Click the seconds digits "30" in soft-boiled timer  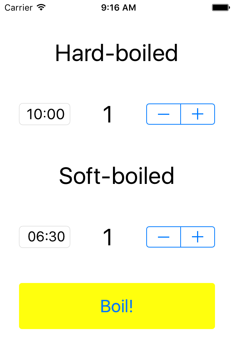(57, 237)
